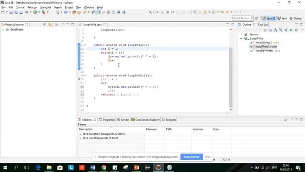Screen dimensions: 305x172
Task: Open the Search menu
Action: (x=58, y=8)
